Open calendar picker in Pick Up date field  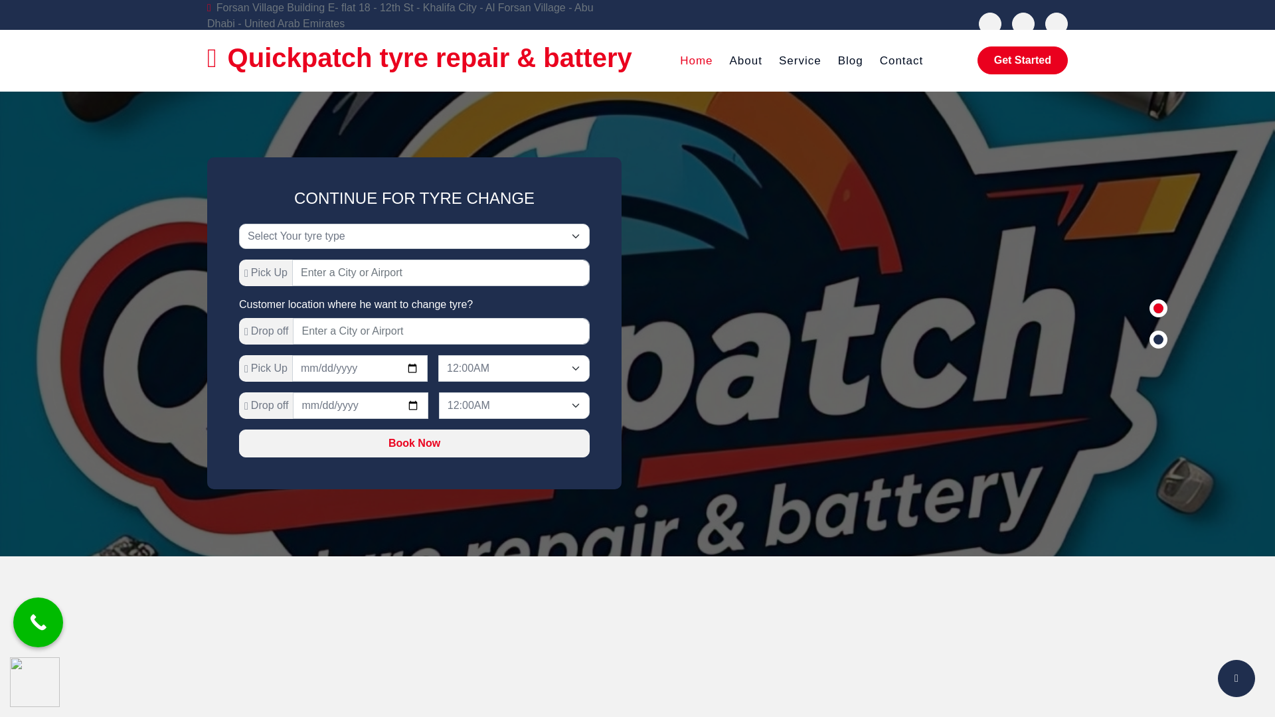412,368
